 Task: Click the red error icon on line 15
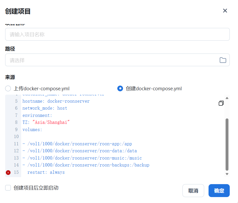8,172
